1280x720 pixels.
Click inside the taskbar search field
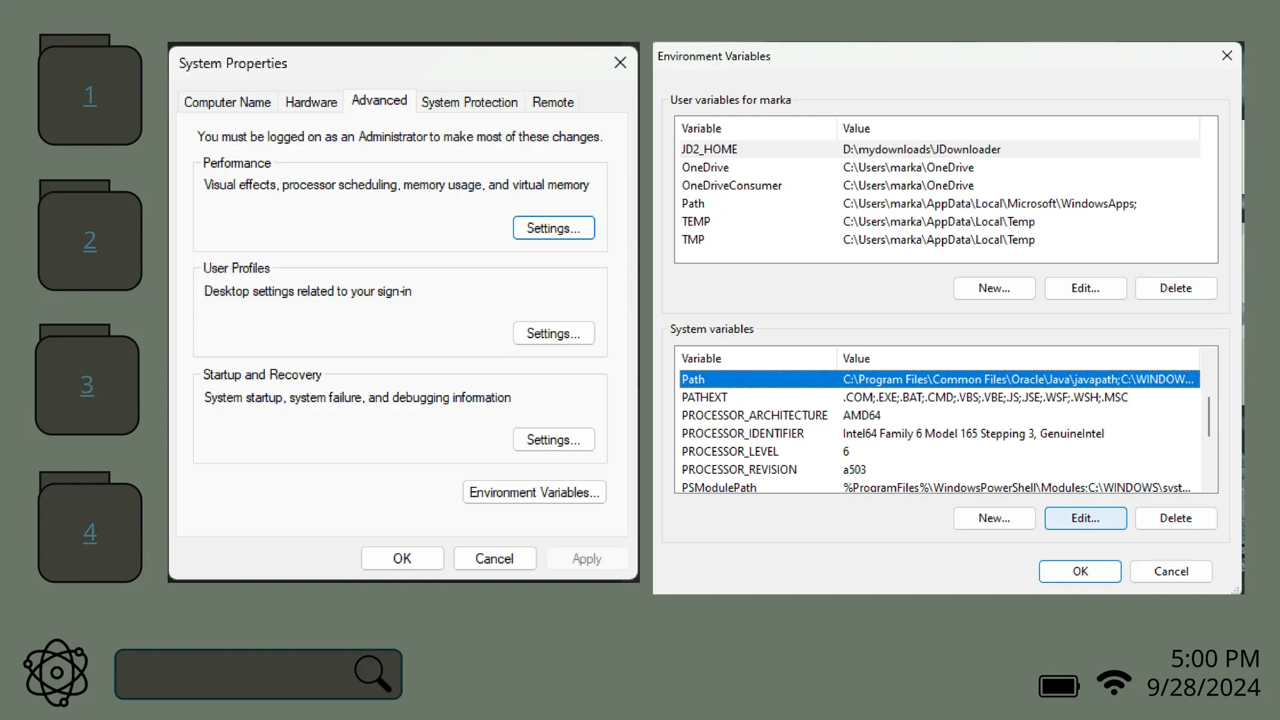(x=231, y=674)
